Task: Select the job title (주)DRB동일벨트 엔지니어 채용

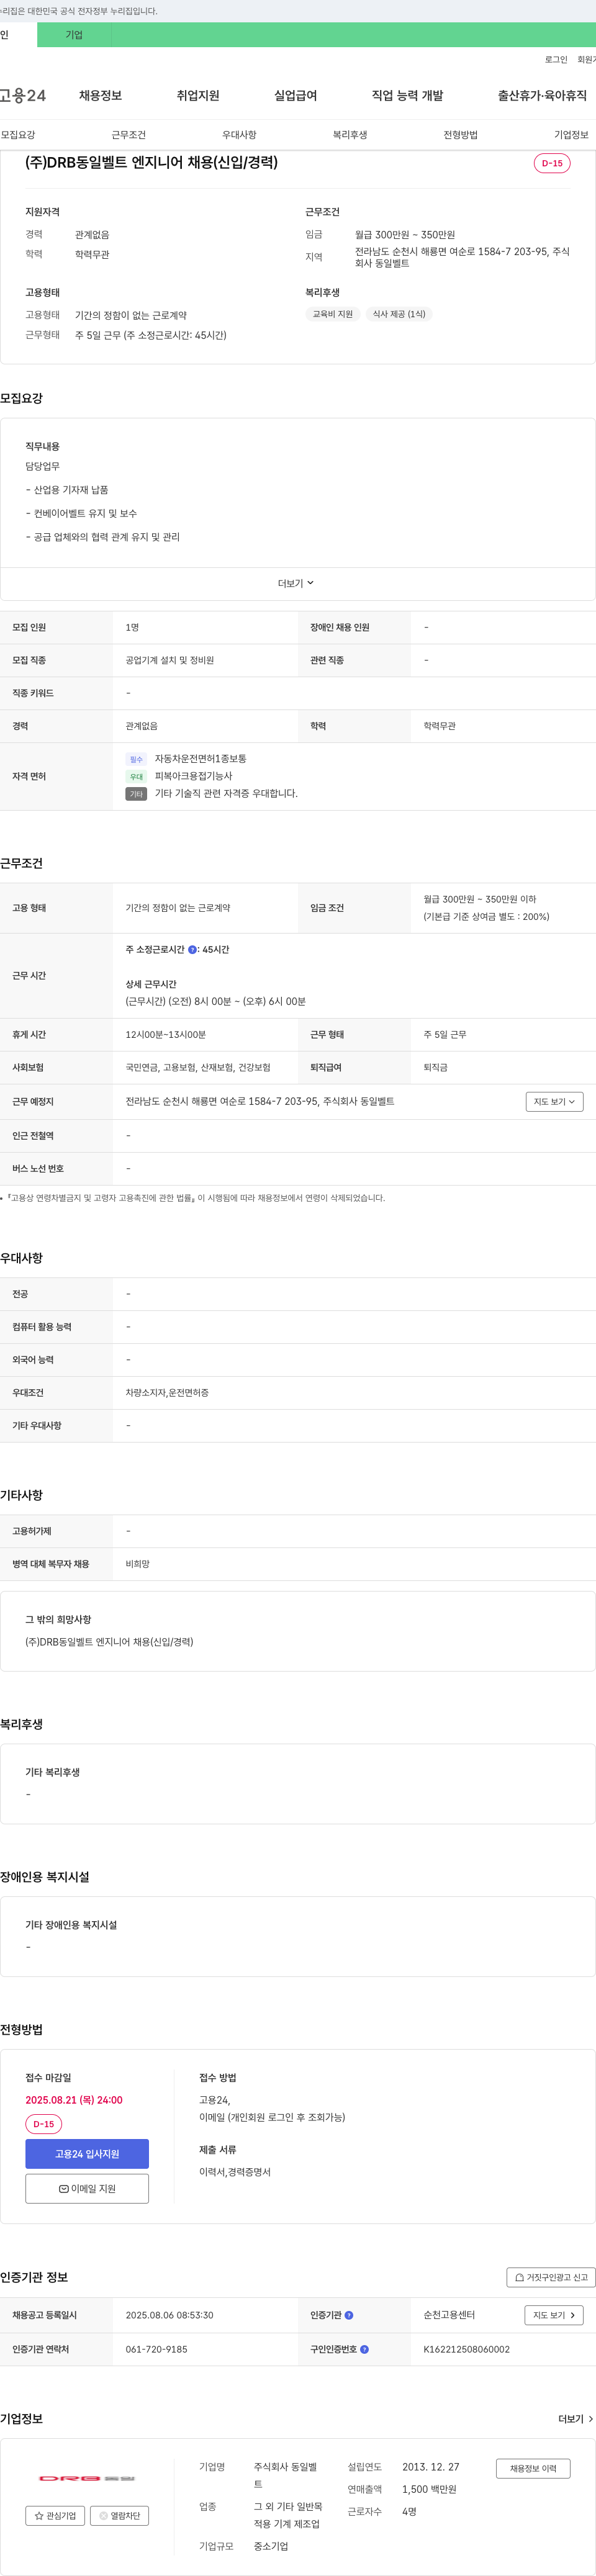Action: 152,163
